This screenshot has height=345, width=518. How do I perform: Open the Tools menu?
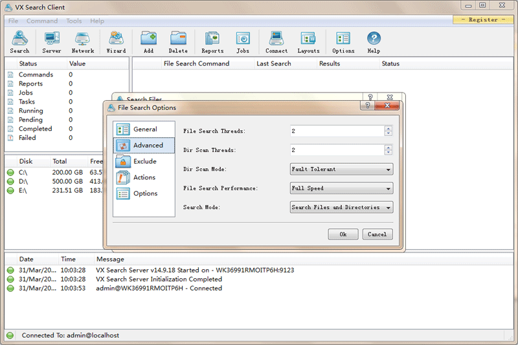[74, 21]
